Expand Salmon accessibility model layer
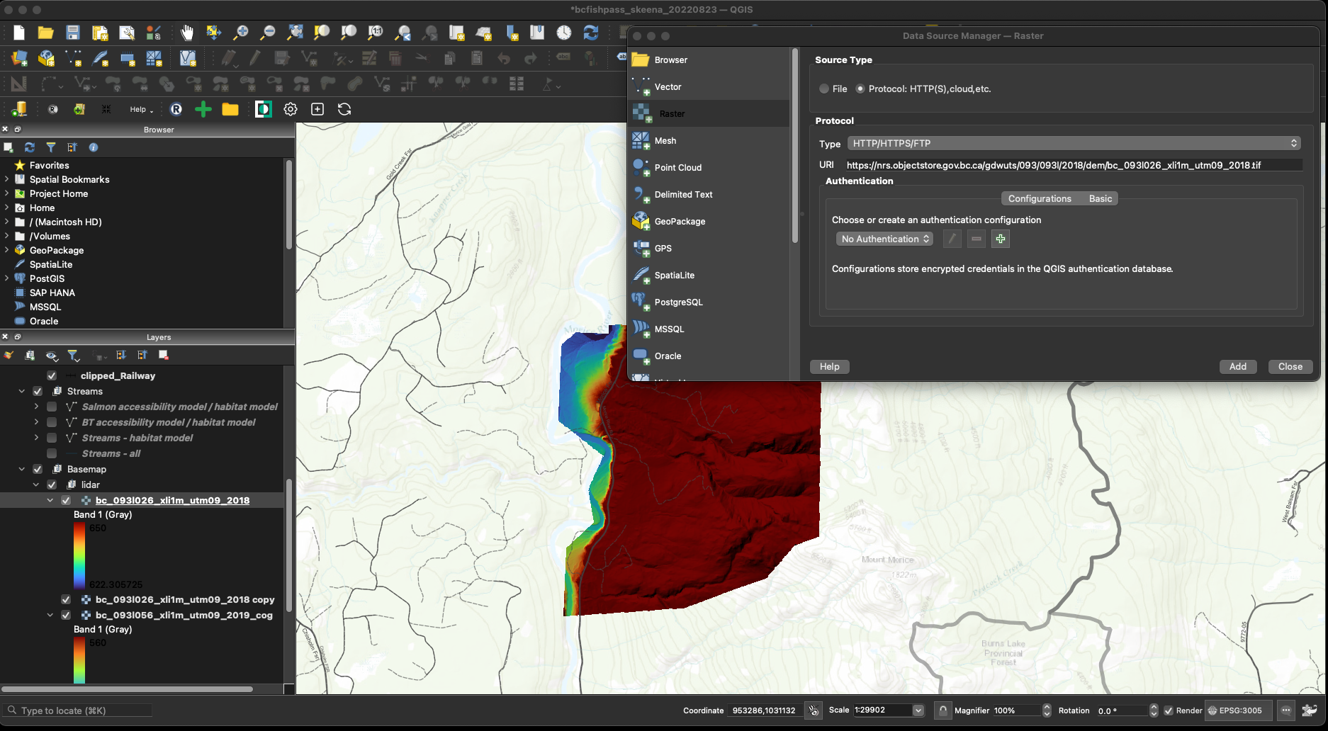Viewport: 1328px width, 731px height. pyautogui.click(x=36, y=407)
